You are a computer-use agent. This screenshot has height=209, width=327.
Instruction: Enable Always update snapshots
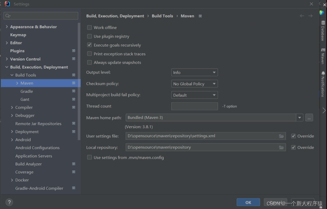90,62
